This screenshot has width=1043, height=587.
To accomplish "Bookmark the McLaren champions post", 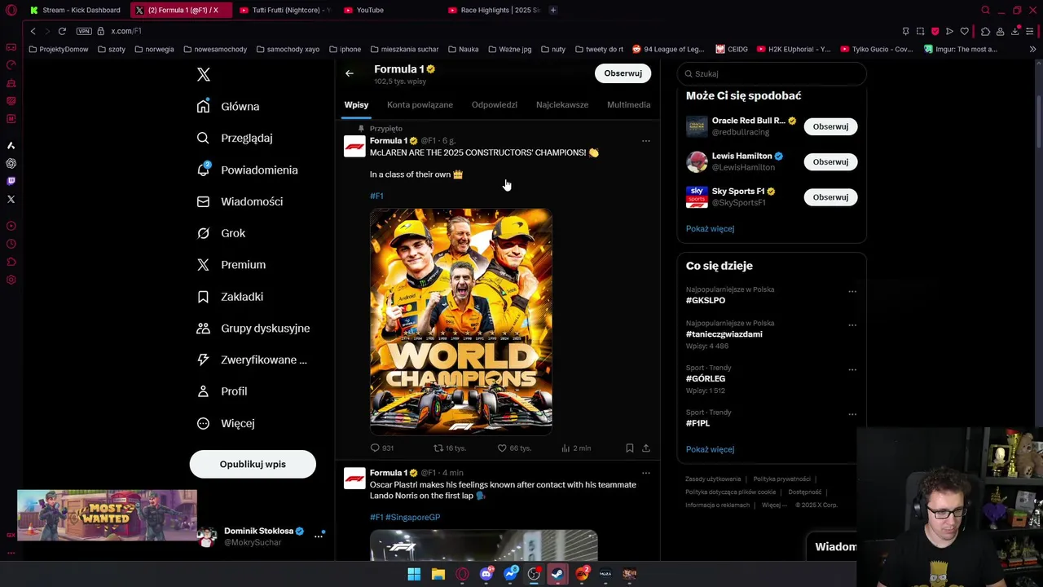I will [629, 448].
